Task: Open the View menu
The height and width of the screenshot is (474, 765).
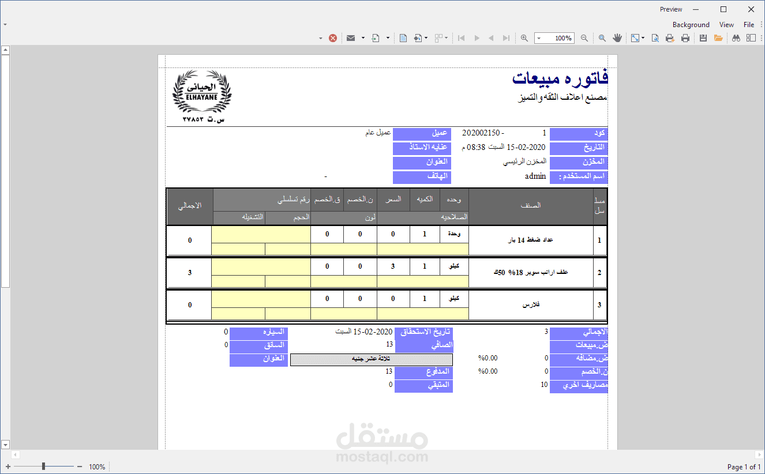Action: coord(727,25)
